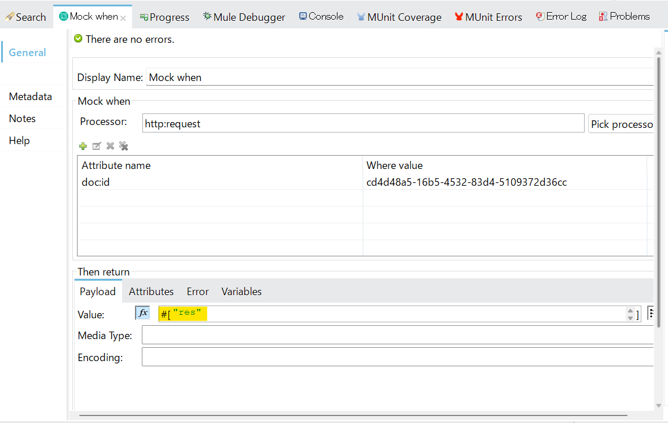The height and width of the screenshot is (423, 668).
Task: Click the Value field down arrow stepper
Action: pos(630,318)
